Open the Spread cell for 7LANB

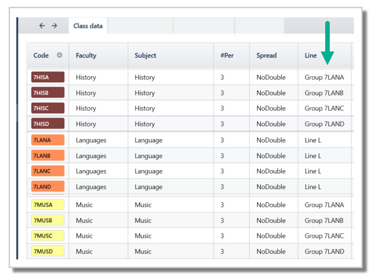tap(271, 156)
